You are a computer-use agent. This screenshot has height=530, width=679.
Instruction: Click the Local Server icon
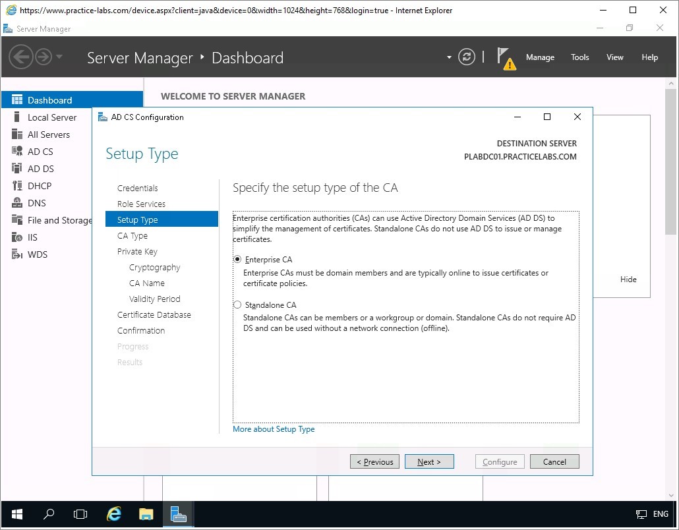pos(17,117)
